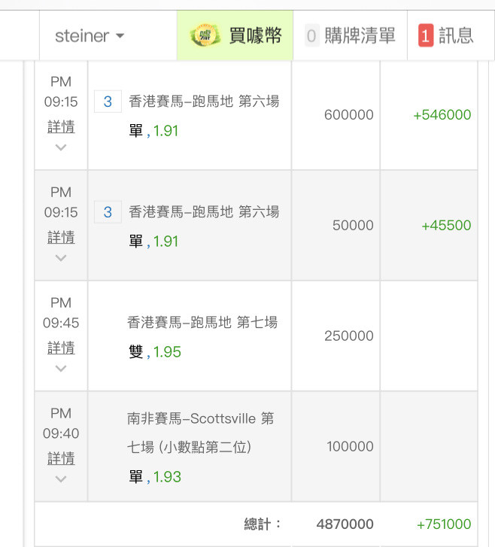Select the 買噱幣 menu item
The image size is (495, 547).
point(235,35)
